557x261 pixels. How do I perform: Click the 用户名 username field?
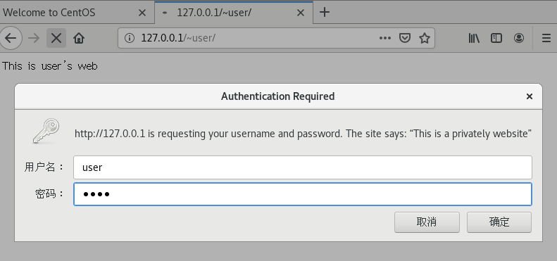303,167
